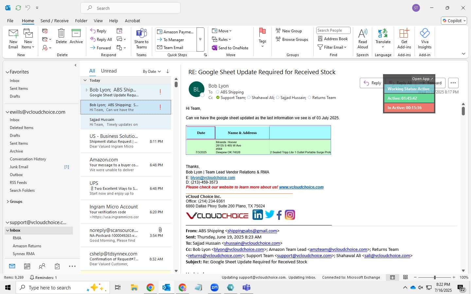Screen dimensions: 471x294
Task: Send message to OneNote
Action: pyautogui.click(x=230, y=48)
